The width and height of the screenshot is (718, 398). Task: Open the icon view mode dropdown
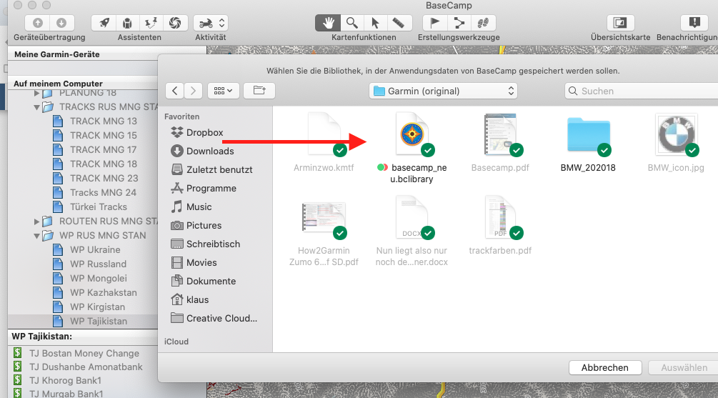click(223, 91)
